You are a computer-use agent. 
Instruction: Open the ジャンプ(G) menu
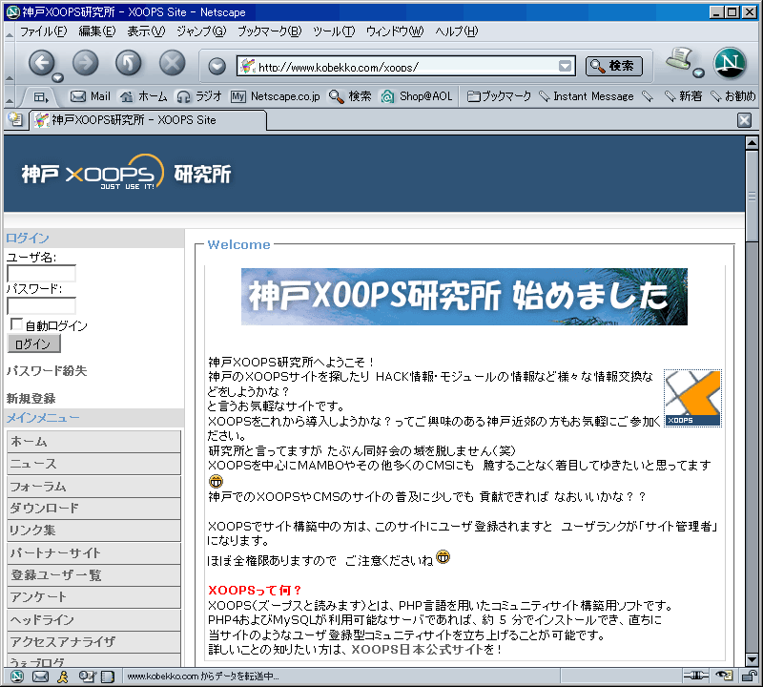pyautogui.click(x=201, y=31)
